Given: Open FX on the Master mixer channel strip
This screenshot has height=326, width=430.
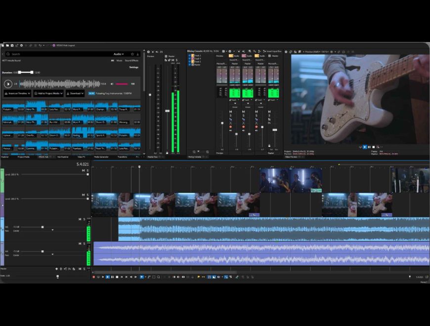Looking at the screenshot, I should point(269,120).
